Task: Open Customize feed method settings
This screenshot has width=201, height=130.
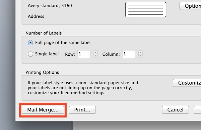Action: coord(187,83)
